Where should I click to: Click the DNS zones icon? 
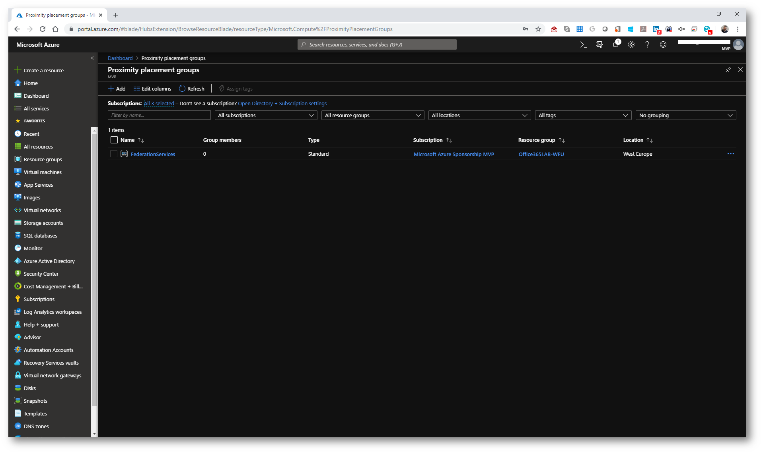pos(18,426)
